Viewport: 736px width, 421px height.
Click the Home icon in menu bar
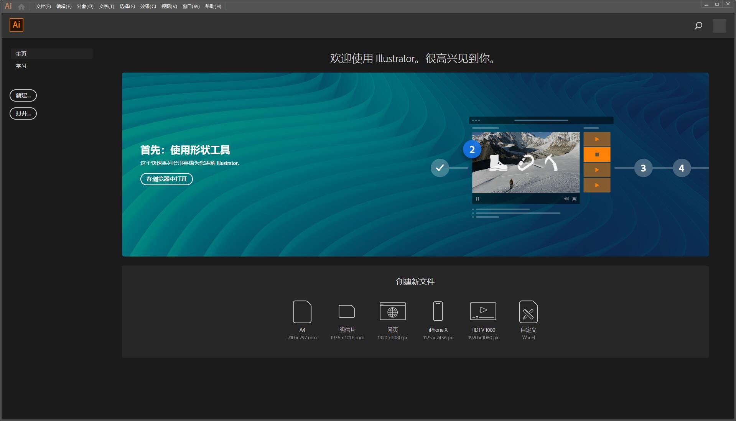coord(21,7)
